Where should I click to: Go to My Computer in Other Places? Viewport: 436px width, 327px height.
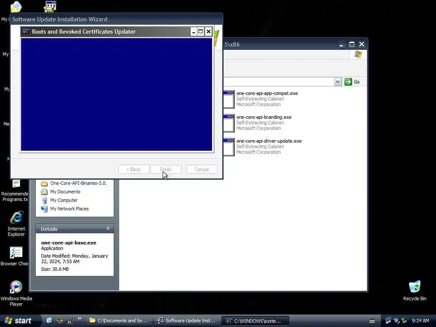coord(59,200)
